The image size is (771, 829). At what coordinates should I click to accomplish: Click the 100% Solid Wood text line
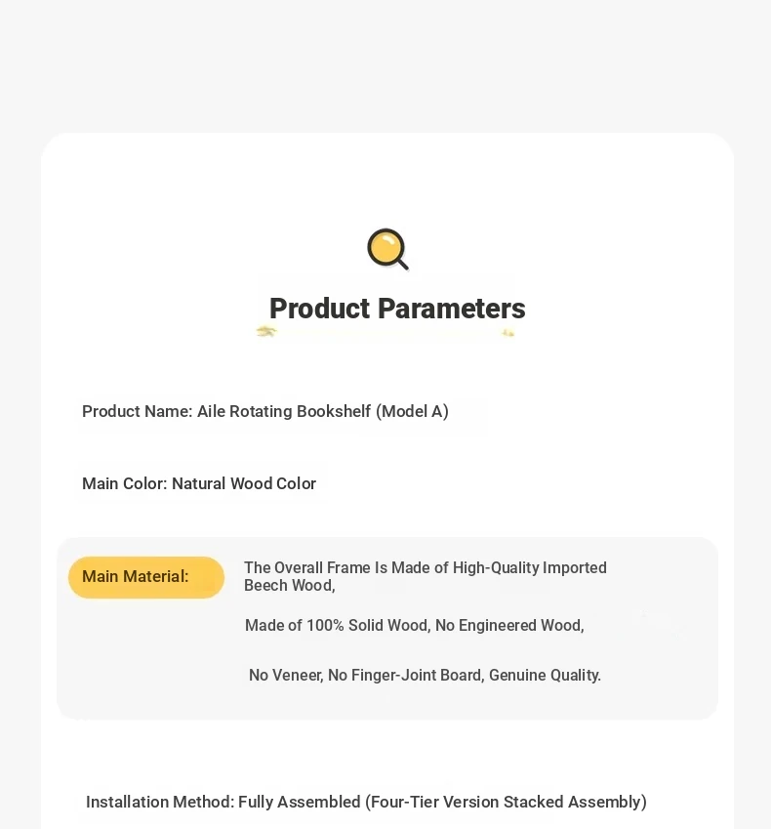(415, 626)
